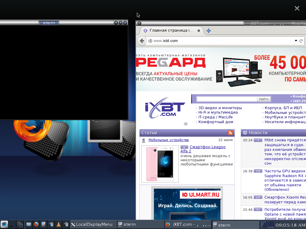This screenshot has width=306, height=229.
Task: Open the Комфортный дом section
Action: [x=216, y=122]
